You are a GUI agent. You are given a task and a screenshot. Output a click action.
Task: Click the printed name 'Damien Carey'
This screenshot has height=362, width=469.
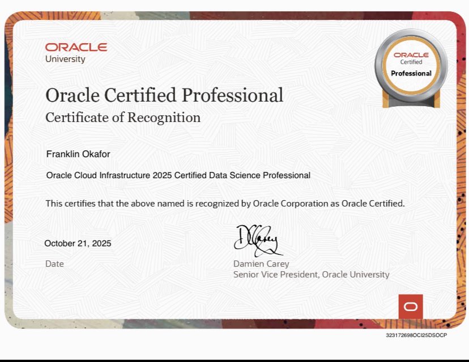(261, 264)
